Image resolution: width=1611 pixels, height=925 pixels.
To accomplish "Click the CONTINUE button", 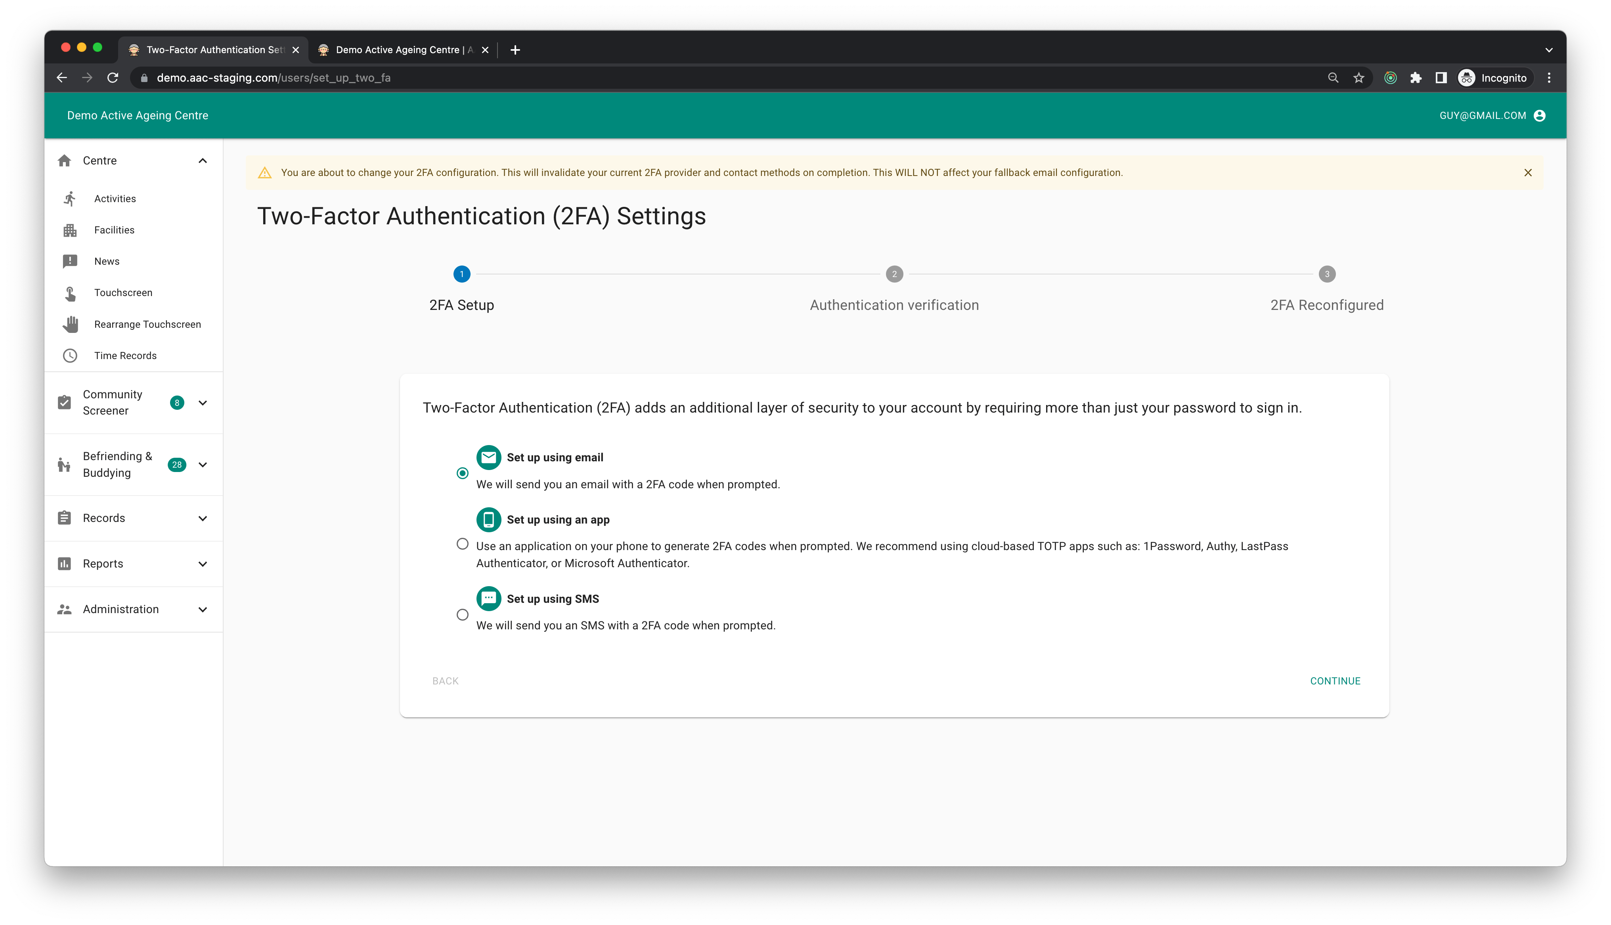I will click(x=1335, y=681).
